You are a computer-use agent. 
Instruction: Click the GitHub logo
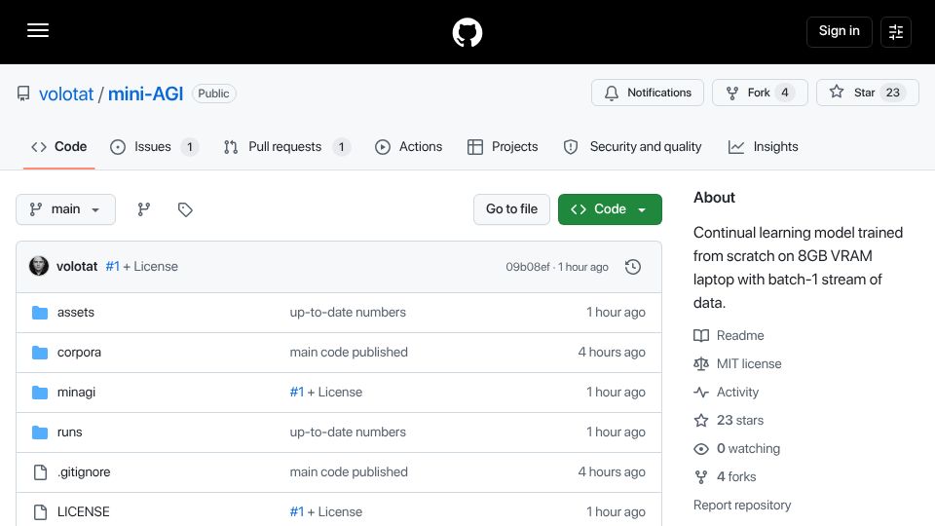tap(467, 32)
